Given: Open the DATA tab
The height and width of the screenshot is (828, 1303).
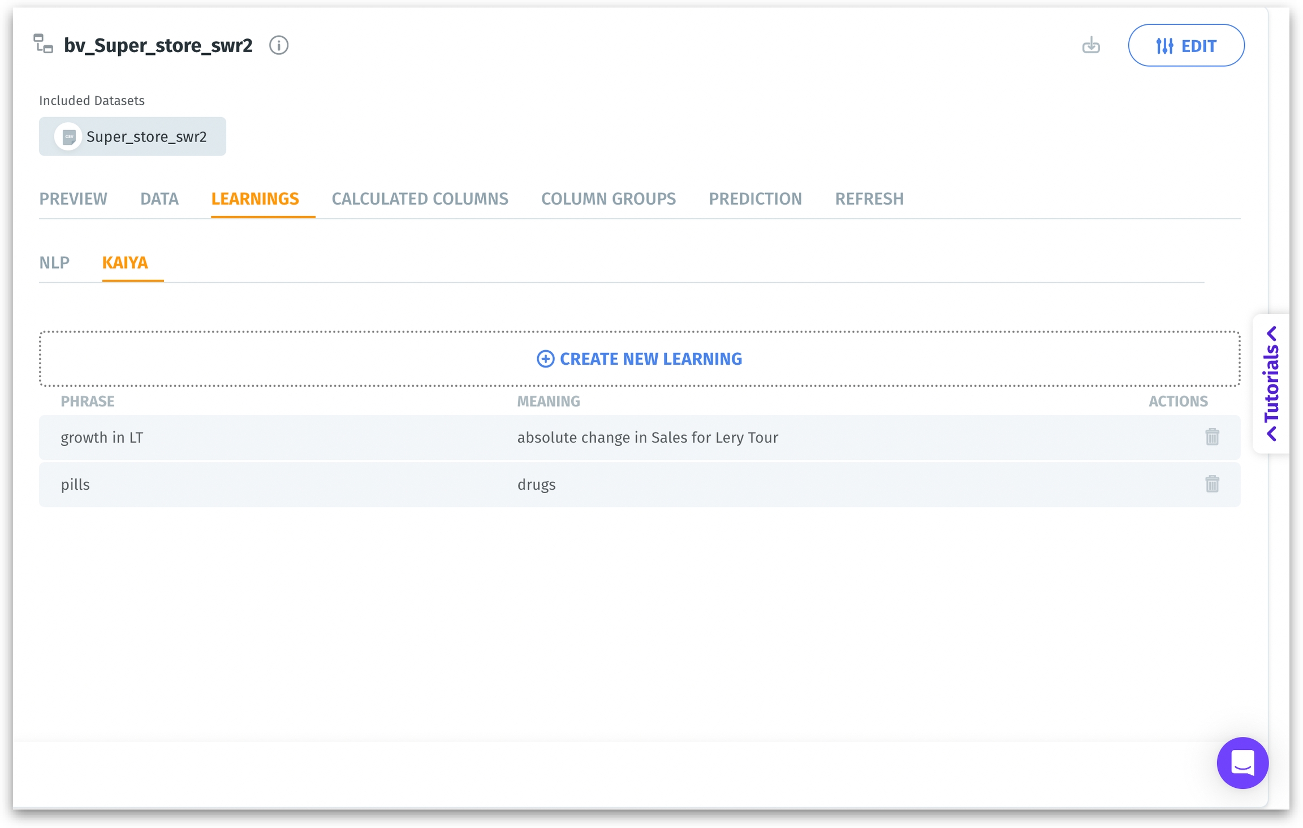Looking at the screenshot, I should pos(159,199).
